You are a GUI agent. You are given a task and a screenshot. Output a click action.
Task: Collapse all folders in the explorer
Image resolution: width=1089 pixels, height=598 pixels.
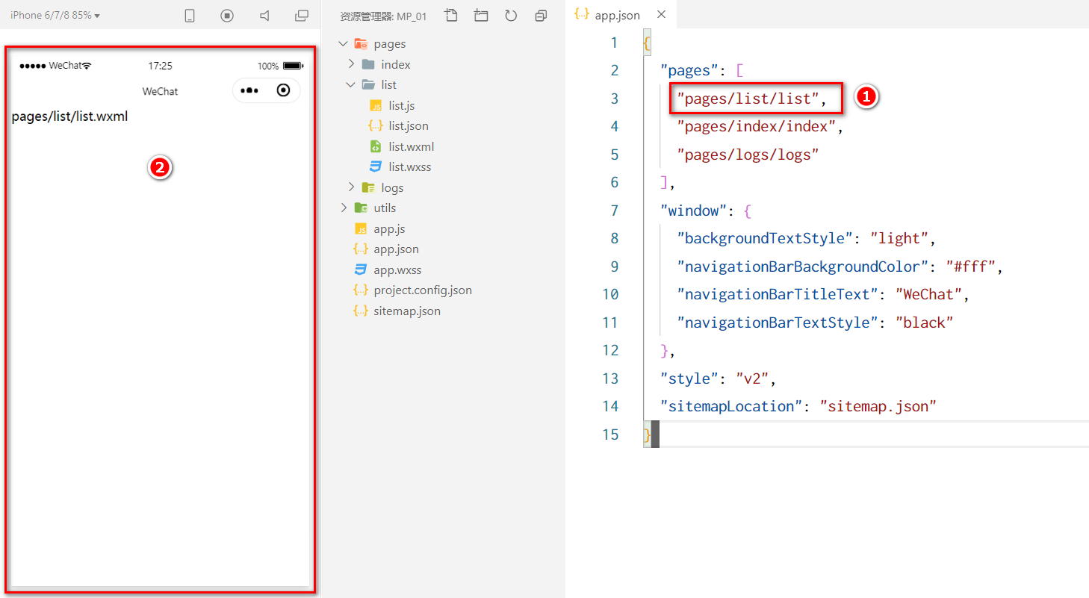coord(542,16)
